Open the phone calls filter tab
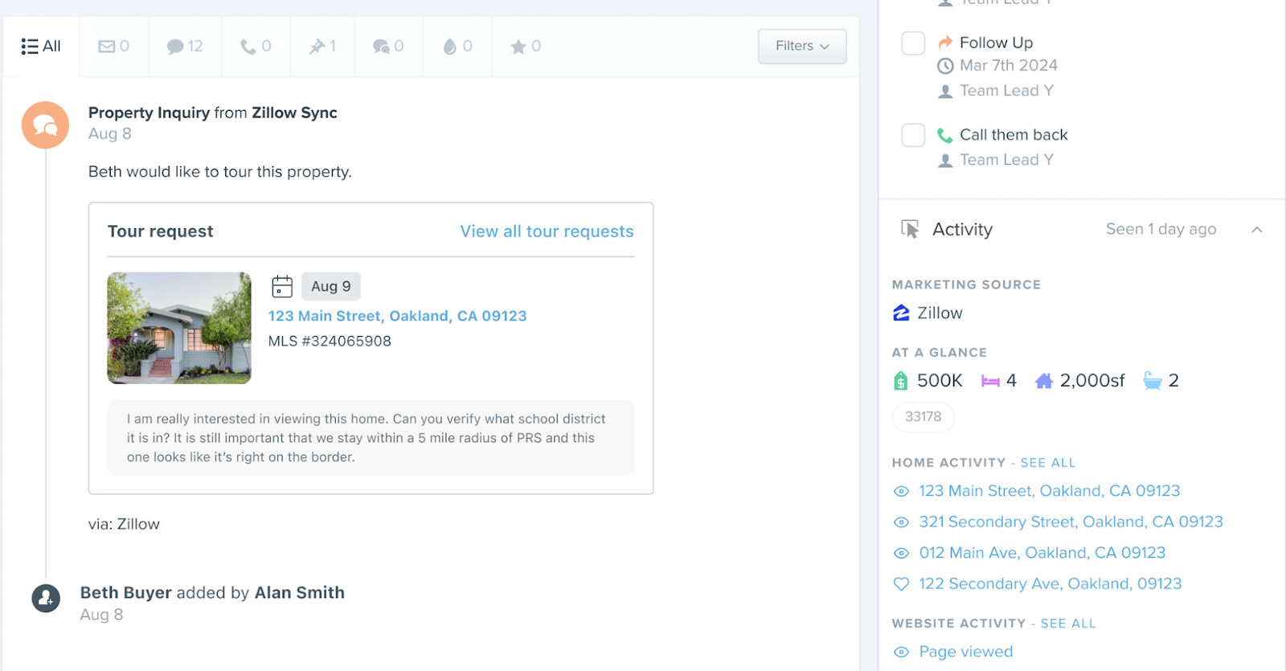This screenshot has height=671, width=1286. [x=256, y=47]
